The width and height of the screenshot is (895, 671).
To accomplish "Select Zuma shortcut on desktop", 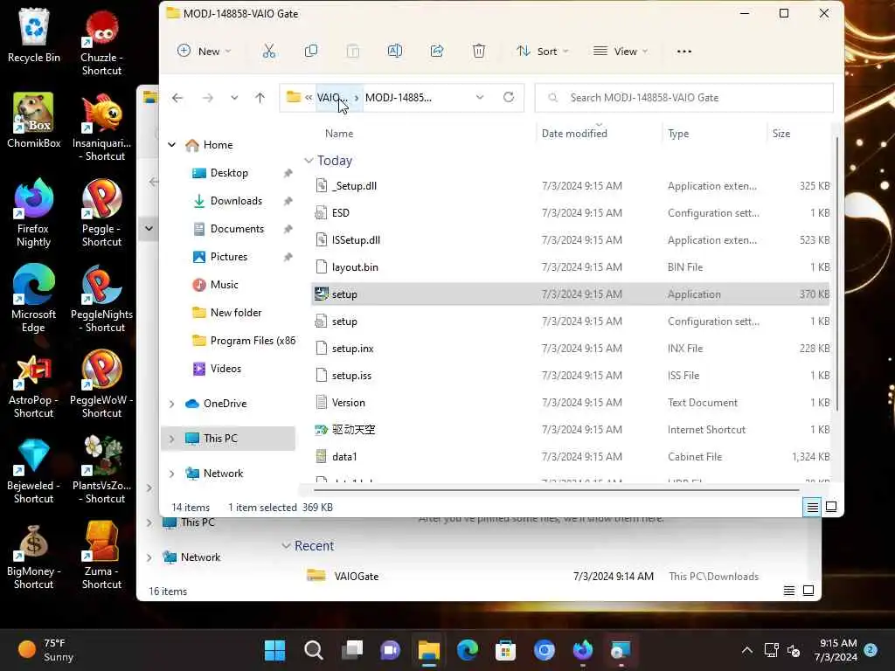I will (x=101, y=555).
